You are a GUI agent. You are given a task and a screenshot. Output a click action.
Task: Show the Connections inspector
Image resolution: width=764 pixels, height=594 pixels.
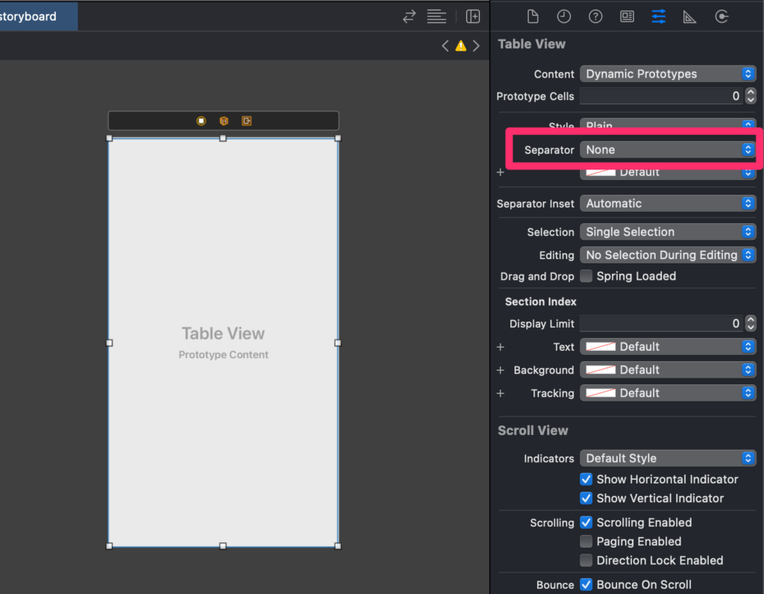721,16
